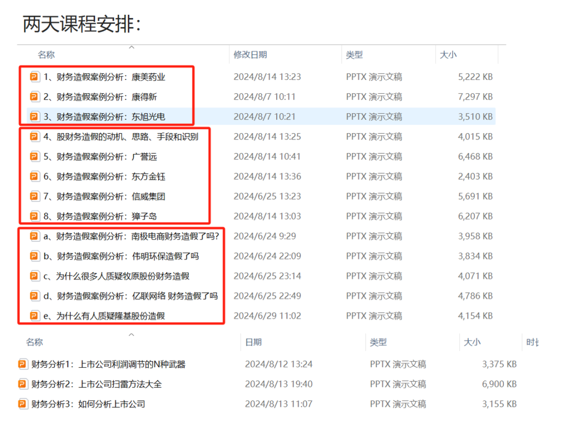Select the file icon for 康得新

(x=34, y=97)
